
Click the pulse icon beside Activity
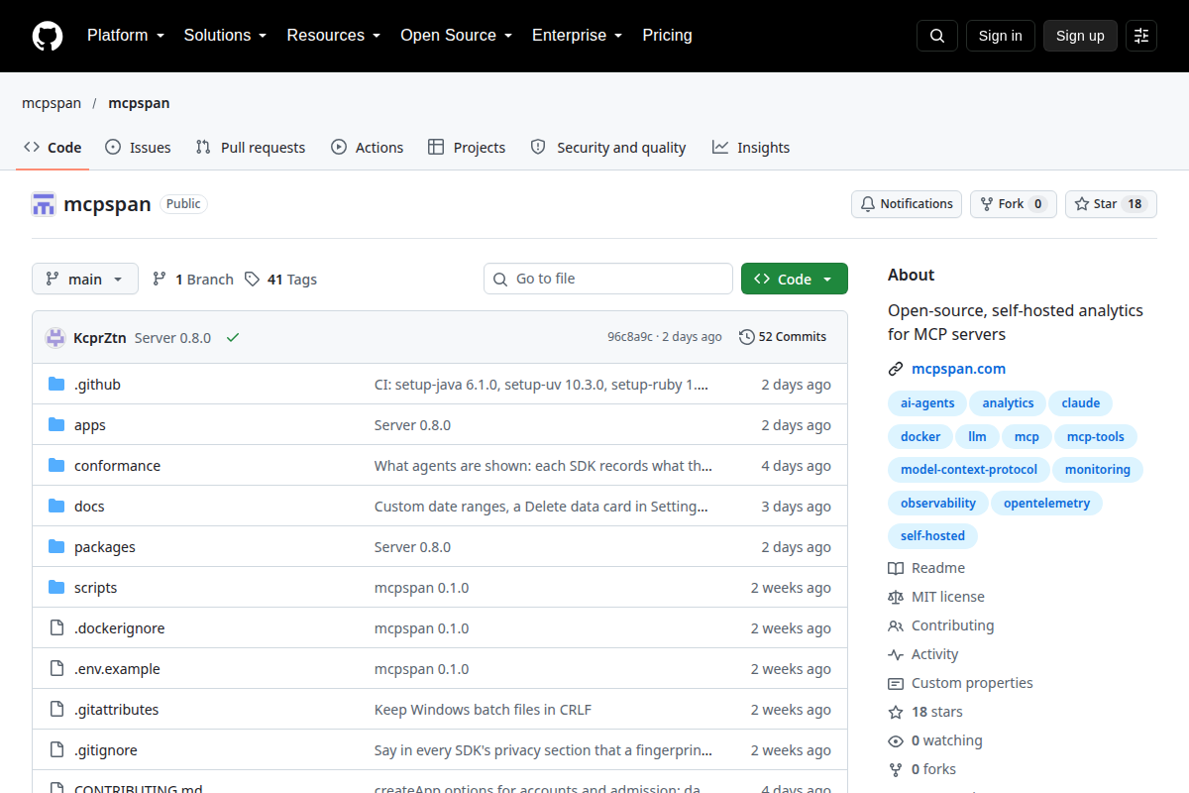coord(896,654)
